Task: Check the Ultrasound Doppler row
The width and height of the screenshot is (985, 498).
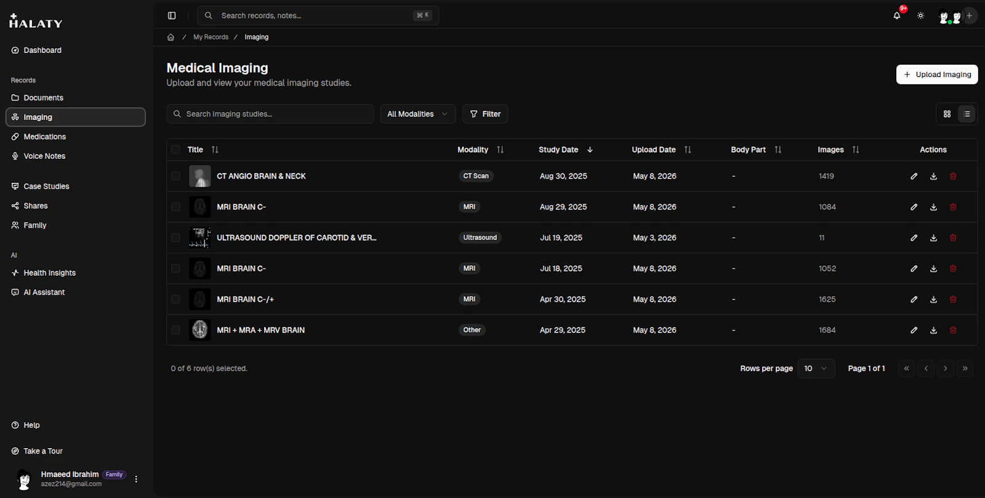Action: point(175,238)
